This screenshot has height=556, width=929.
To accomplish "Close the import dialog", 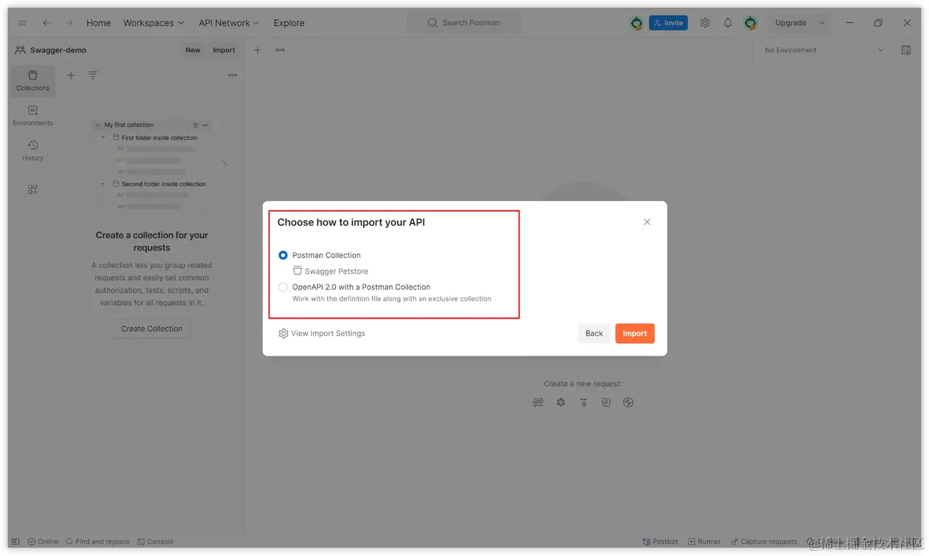I will click(647, 222).
